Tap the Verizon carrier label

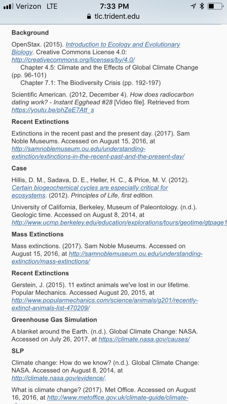point(28,6)
